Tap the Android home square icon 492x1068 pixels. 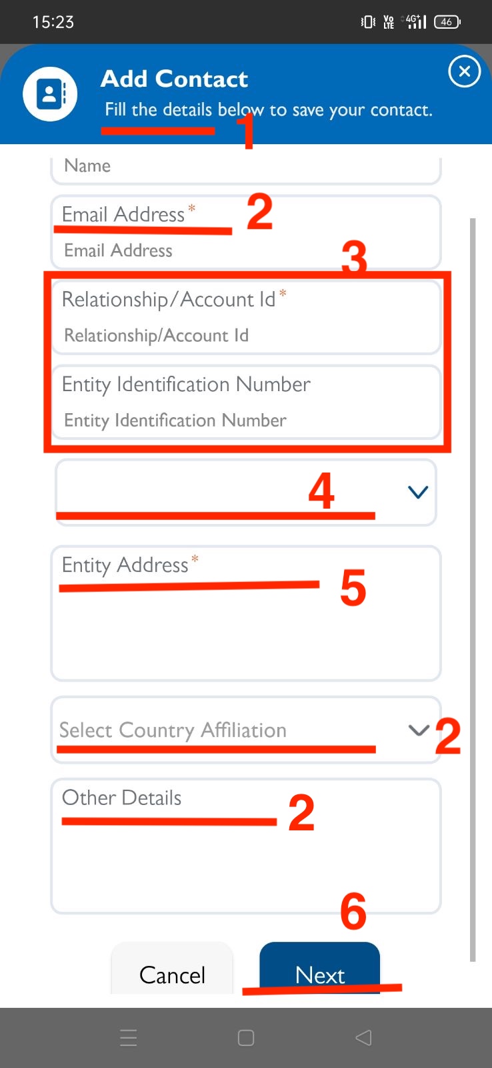point(246,1037)
